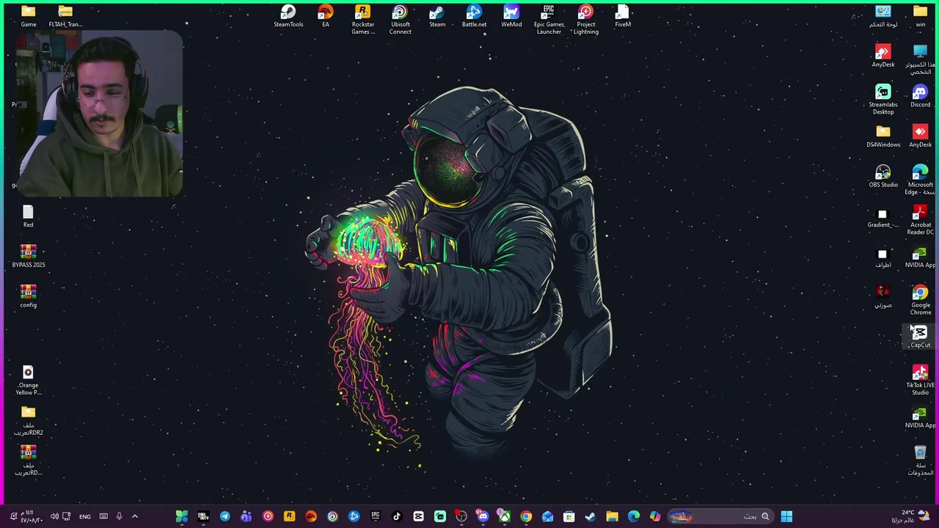Select the Streamlabs Desktop shortcut
Screen dimensions: 939x528
[x=883, y=100]
